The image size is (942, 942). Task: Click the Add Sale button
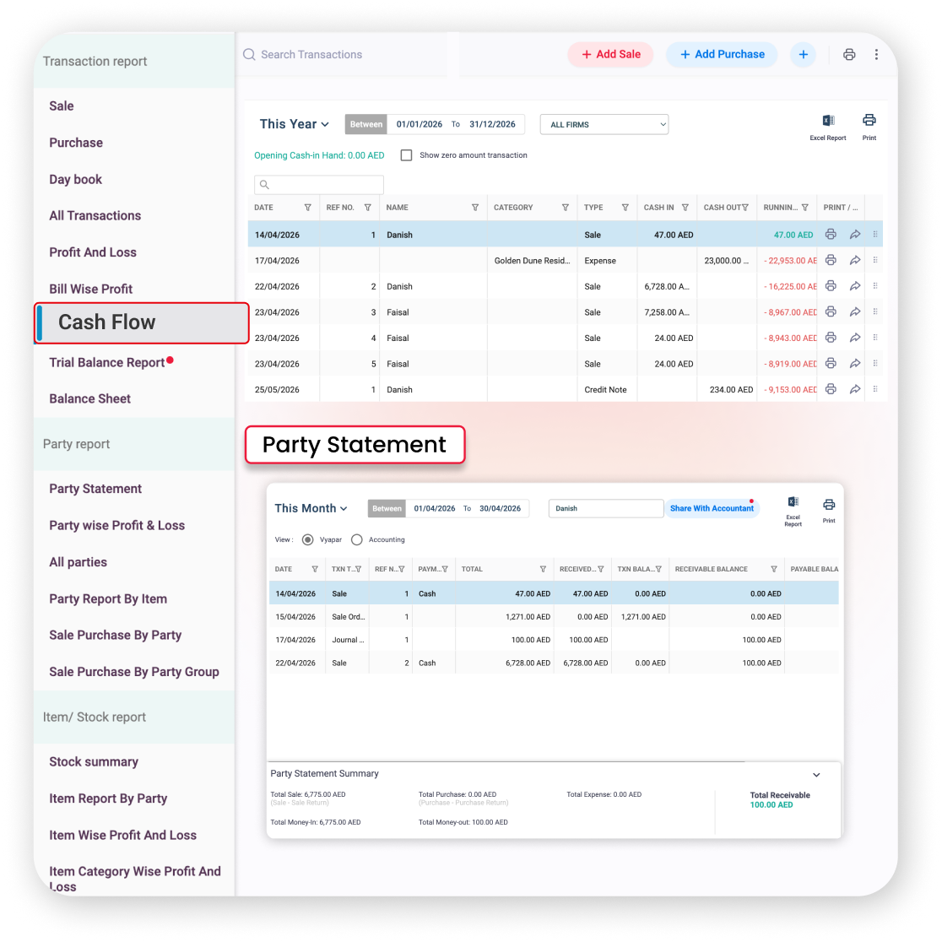coord(610,55)
